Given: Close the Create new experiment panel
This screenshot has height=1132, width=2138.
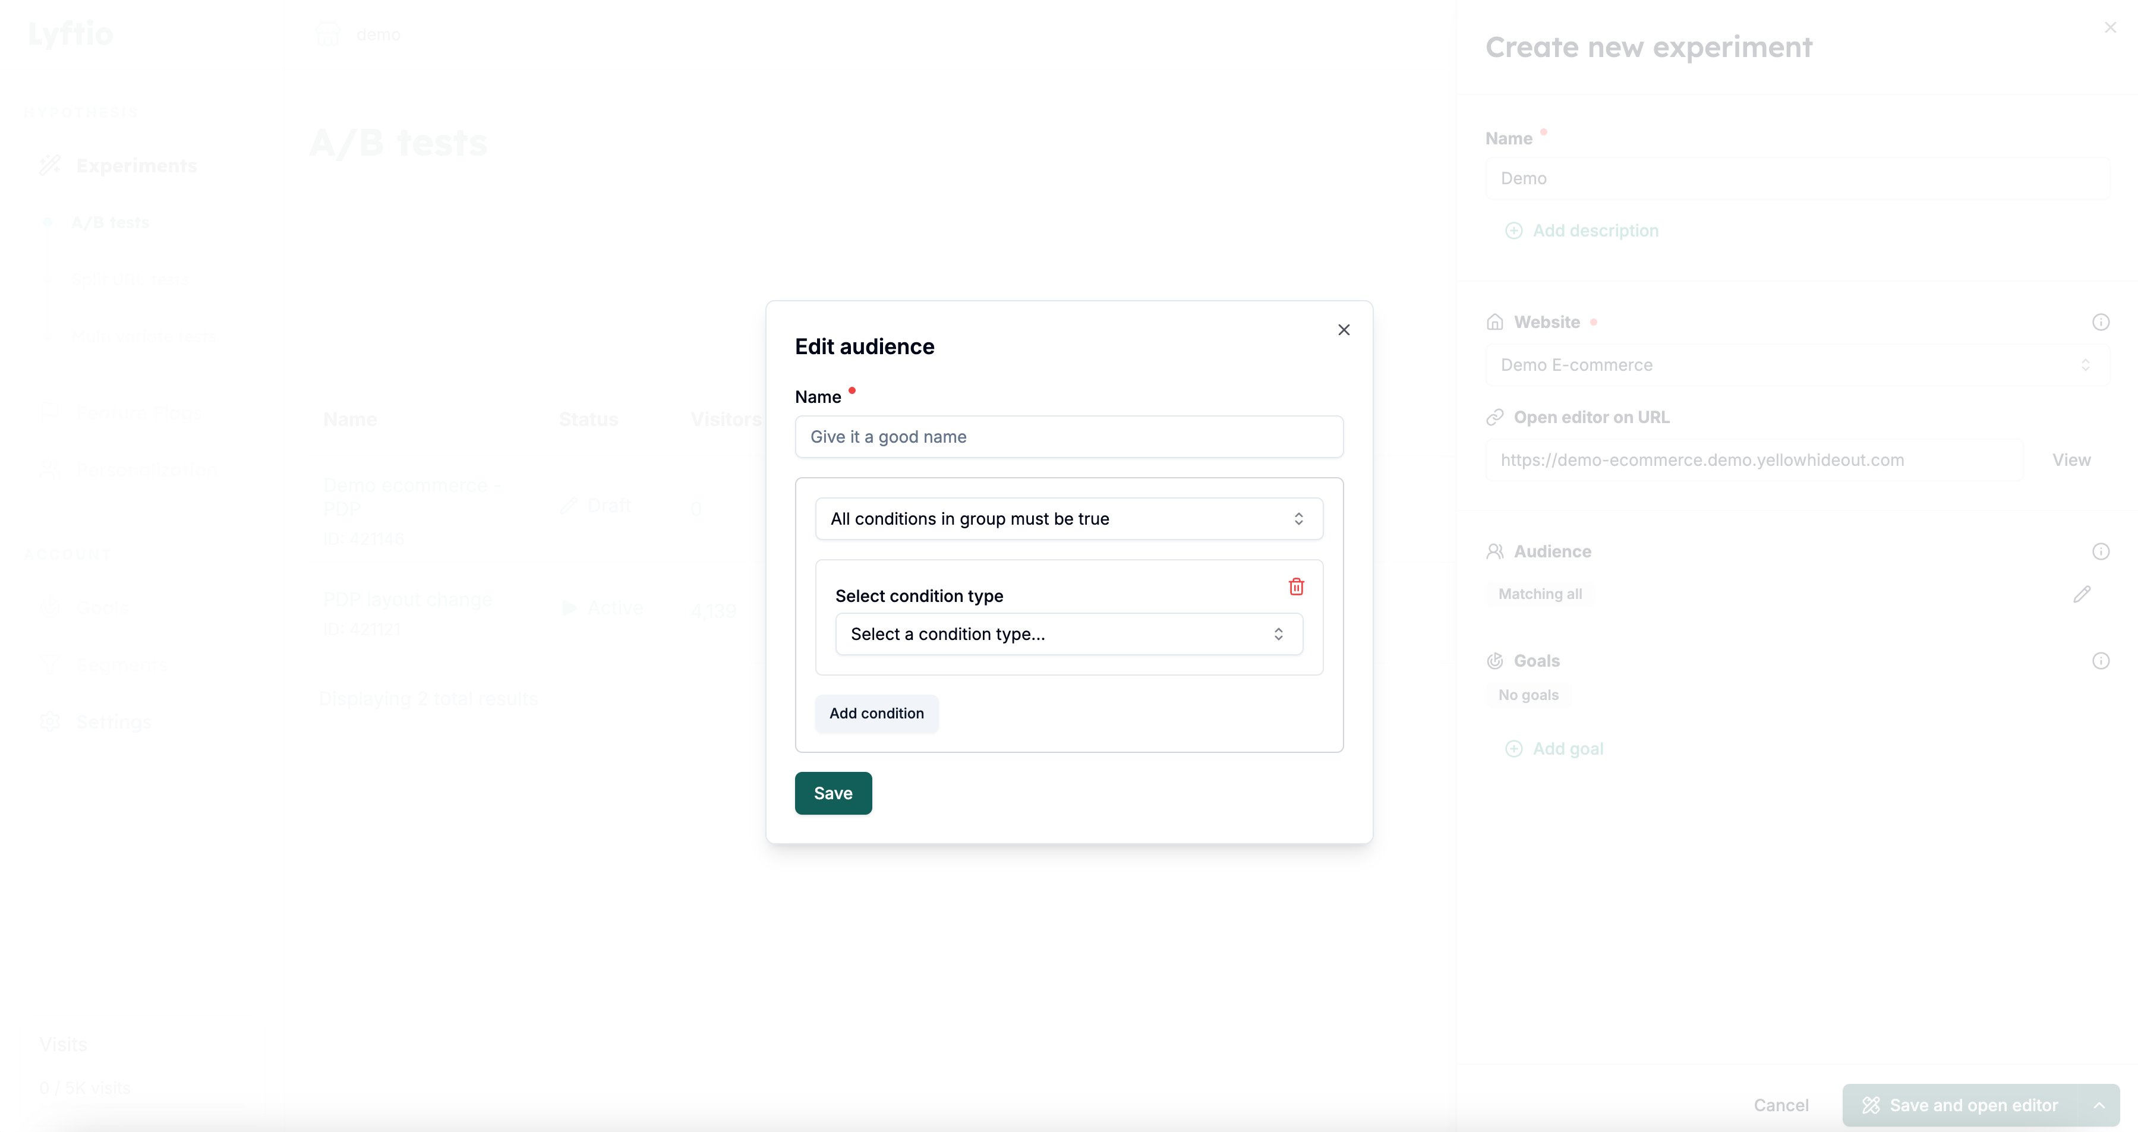Looking at the screenshot, I should 2111,27.
